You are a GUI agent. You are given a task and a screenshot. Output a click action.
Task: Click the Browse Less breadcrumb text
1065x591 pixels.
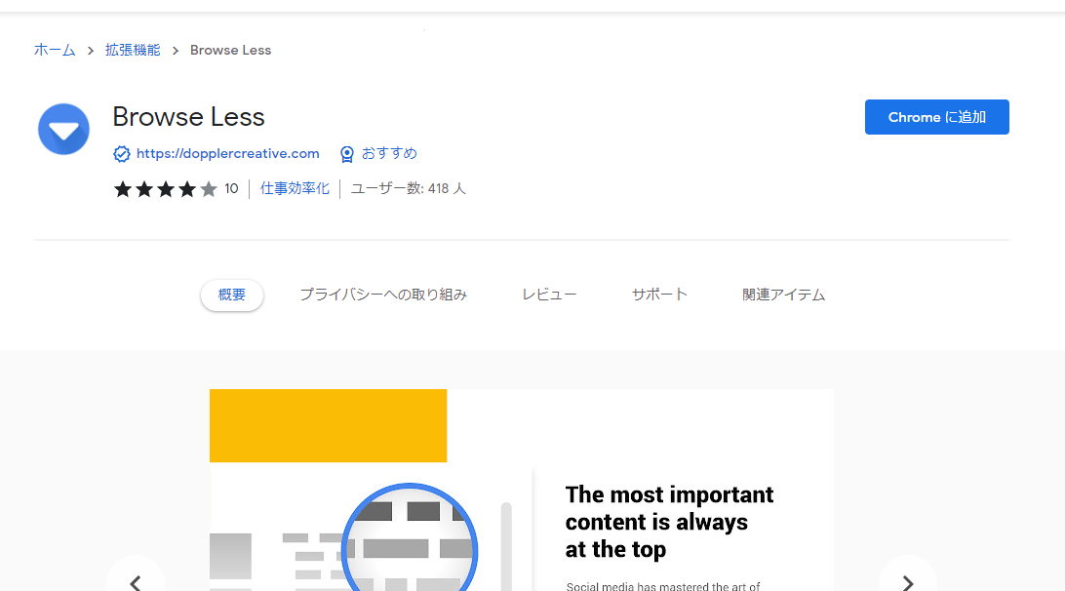click(x=230, y=51)
